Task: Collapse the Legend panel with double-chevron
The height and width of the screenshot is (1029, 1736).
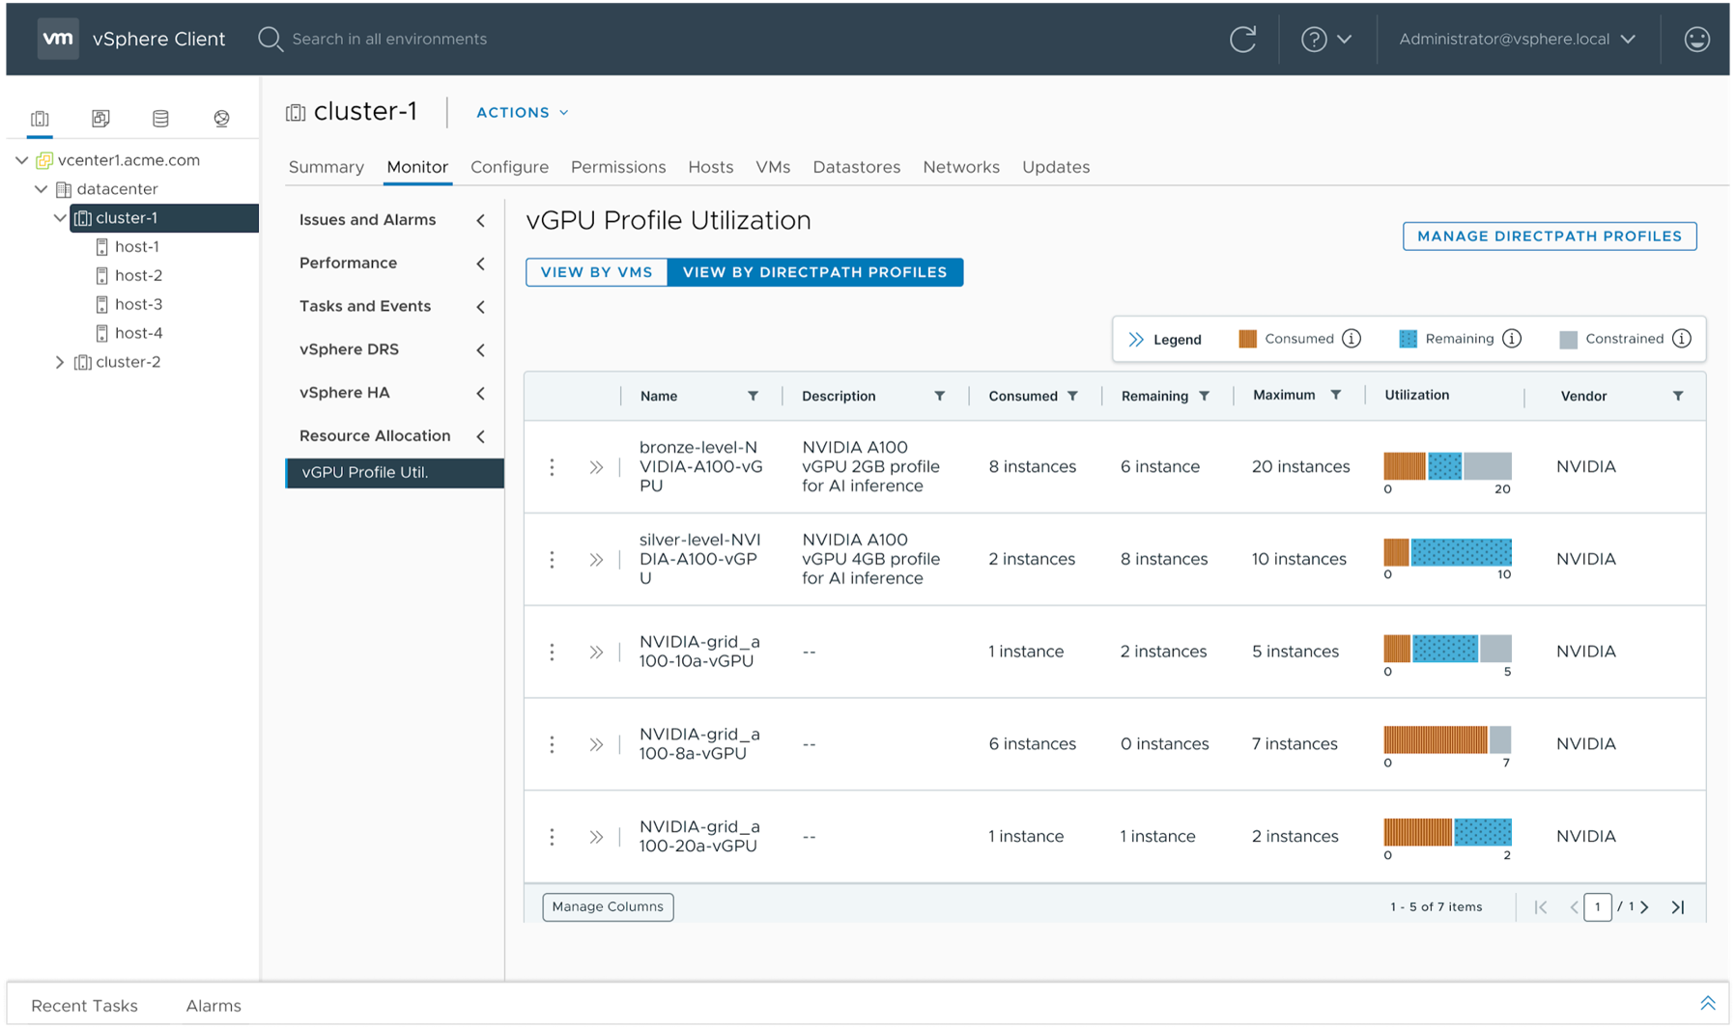Action: pos(1137,339)
